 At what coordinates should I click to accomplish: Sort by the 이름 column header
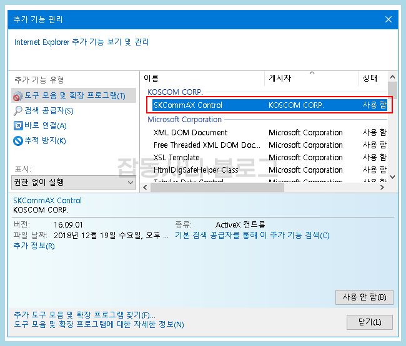(x=202, y=78)
